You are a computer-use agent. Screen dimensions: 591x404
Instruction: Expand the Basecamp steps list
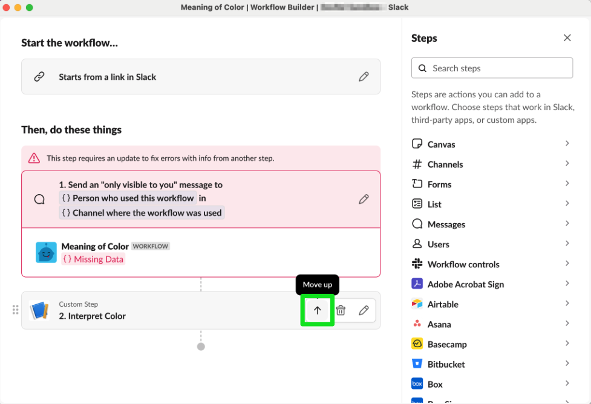[567, 344]
